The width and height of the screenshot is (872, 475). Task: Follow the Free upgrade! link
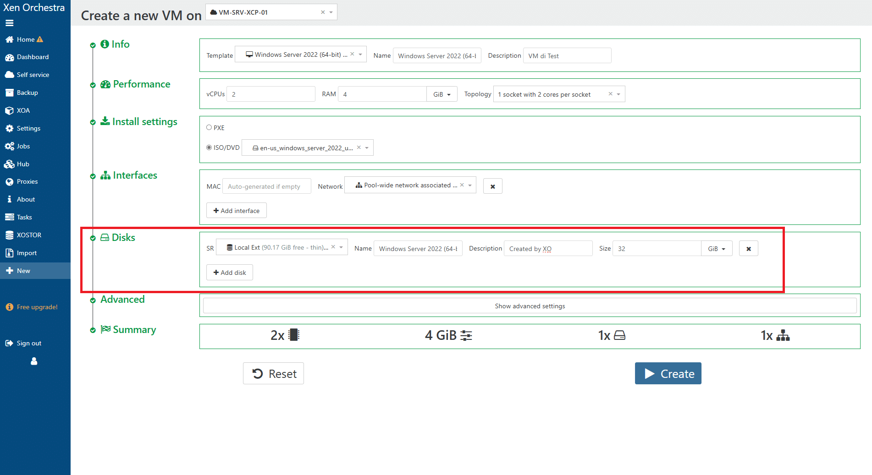pos(37,307)
